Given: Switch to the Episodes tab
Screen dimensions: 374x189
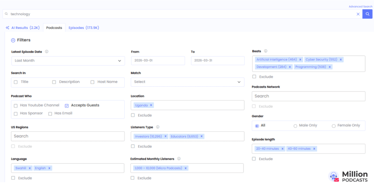Looking at the screenshot, I should coord(84,28).
